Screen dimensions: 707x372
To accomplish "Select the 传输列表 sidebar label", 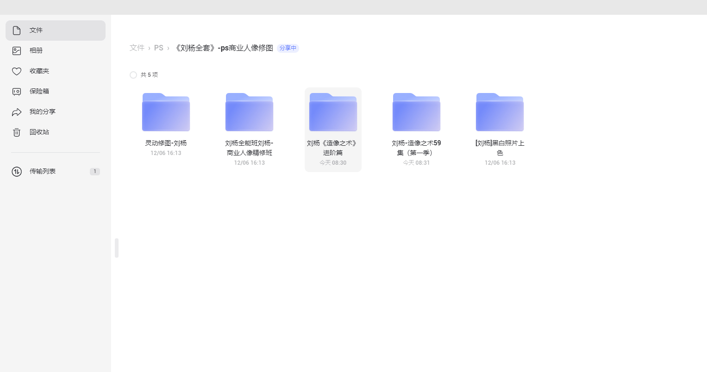I will 43,172.
